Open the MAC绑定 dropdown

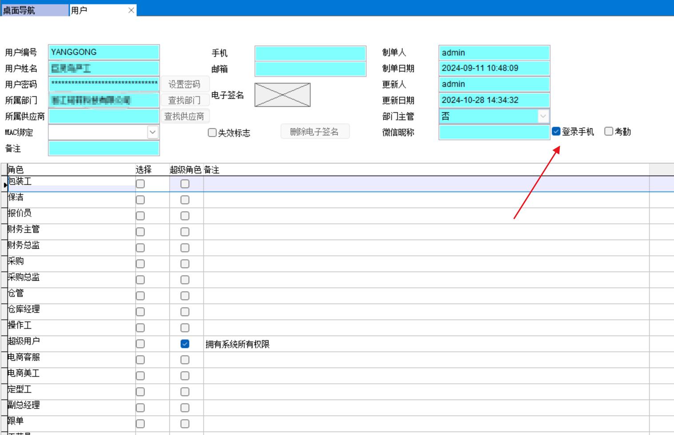152,132
